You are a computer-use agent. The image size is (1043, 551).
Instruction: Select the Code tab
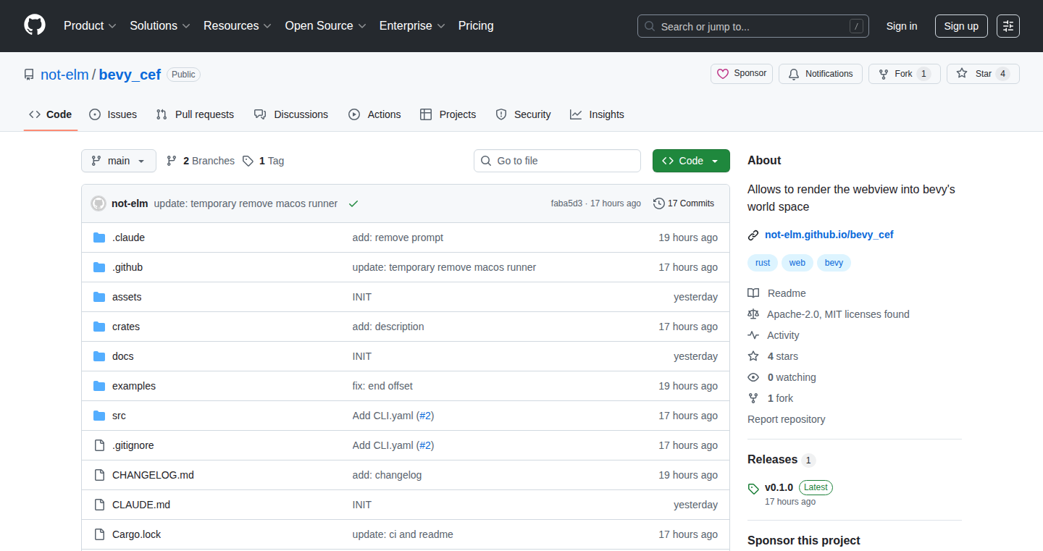pyautogui.click(x=51, y=114)
